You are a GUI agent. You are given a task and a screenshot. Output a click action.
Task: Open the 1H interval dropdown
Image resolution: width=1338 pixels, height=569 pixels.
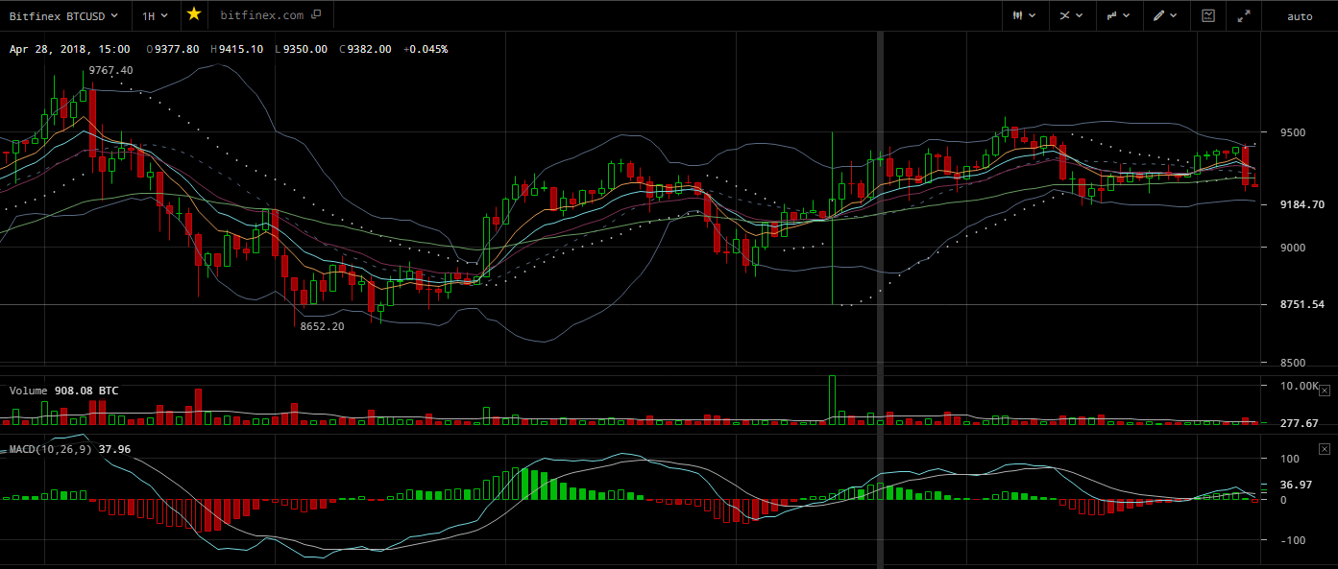point(155,15)
